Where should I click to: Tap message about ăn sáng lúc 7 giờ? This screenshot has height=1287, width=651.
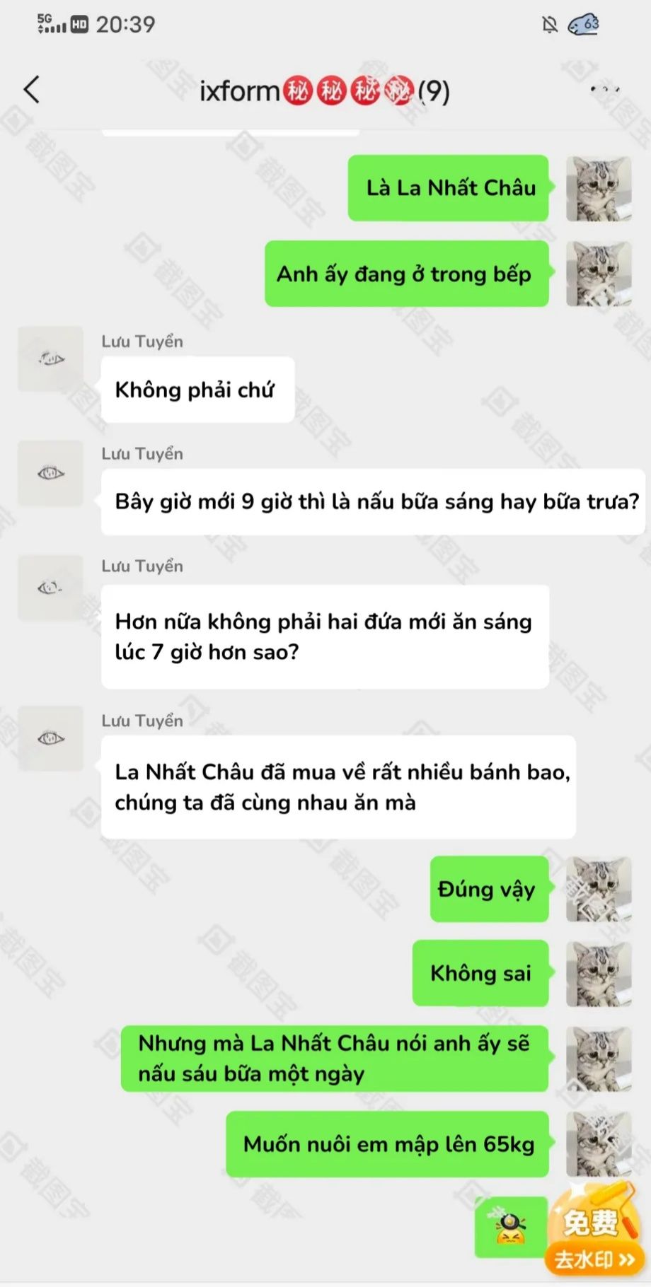point(325,636)
